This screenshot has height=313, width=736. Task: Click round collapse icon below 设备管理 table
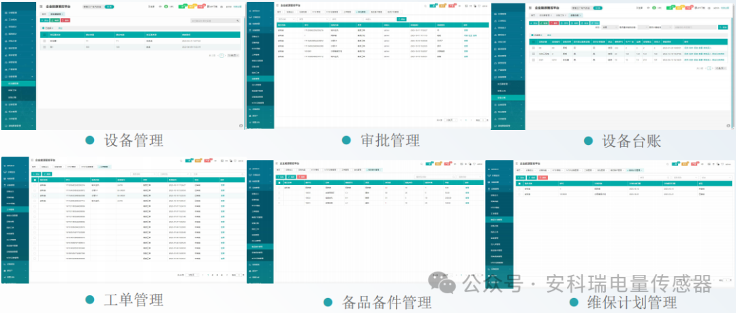241,126
